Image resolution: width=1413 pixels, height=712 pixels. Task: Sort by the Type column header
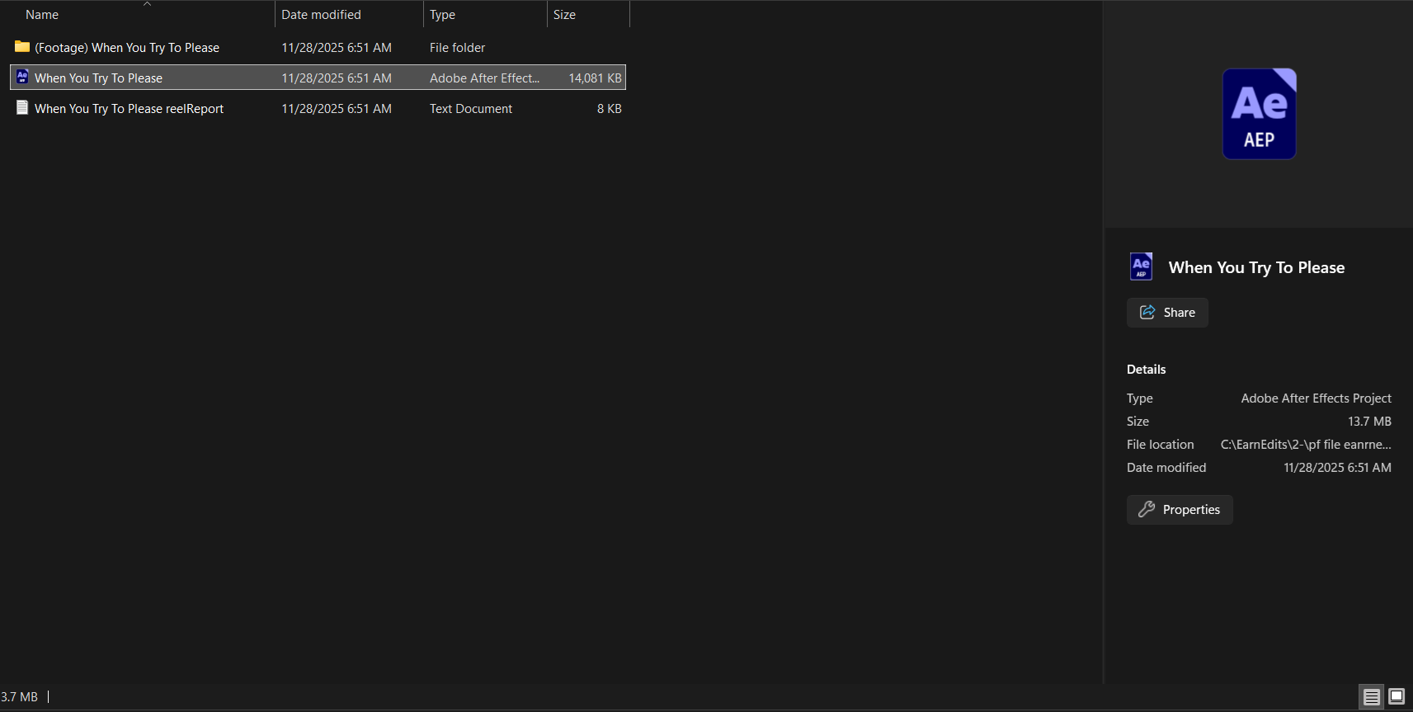[x=442, y=15]
